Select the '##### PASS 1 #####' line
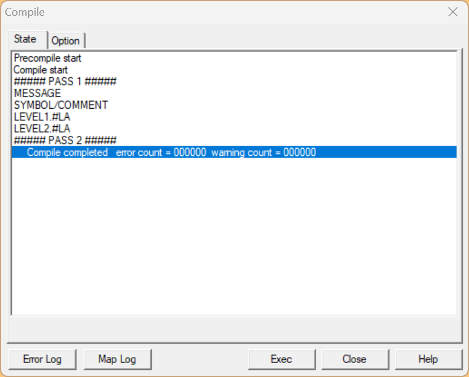The image size is (469, 377). (x=234, y=82)
